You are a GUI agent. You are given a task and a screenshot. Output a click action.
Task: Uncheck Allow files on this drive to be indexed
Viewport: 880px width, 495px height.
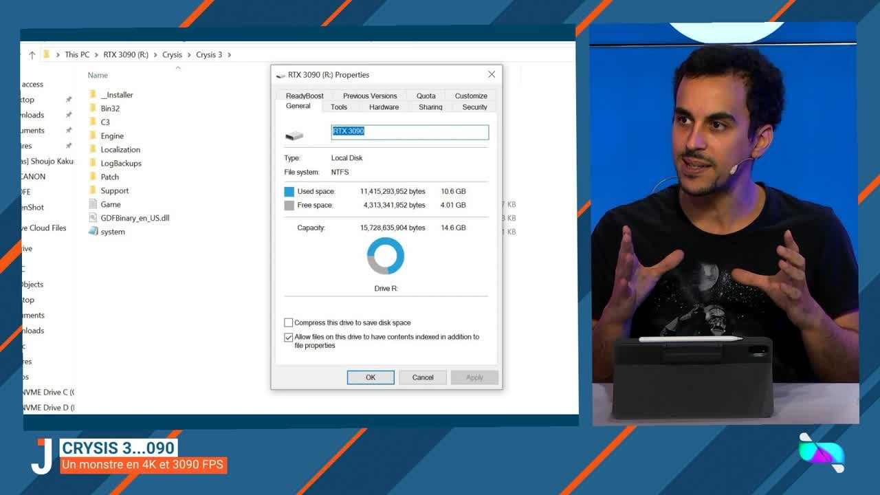[289, 338]
